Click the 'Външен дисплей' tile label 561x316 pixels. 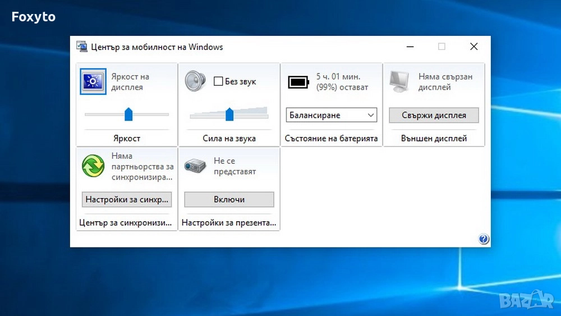[x=434, y=138]
